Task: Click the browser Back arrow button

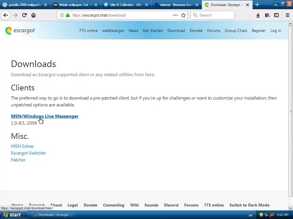Action: tap(6, 15)
